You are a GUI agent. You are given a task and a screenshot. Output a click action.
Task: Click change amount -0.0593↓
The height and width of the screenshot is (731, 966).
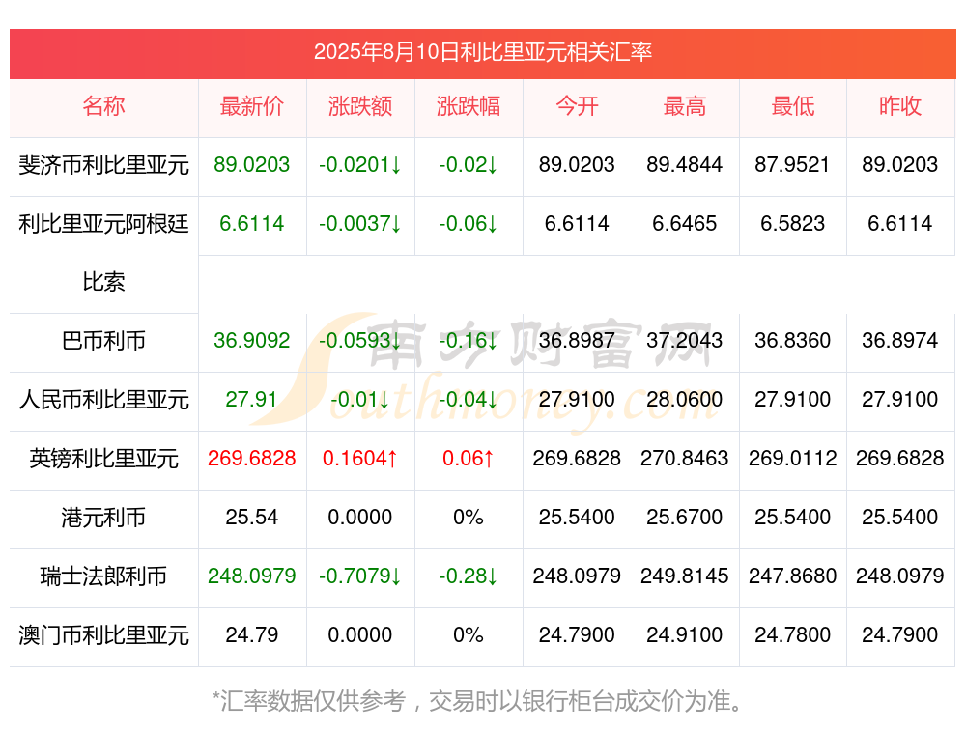(360, 340)
